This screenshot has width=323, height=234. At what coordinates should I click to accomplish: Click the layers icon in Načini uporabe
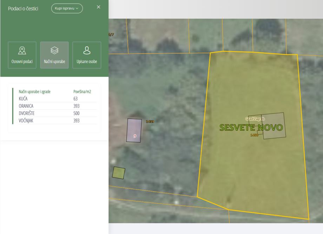[x=54, y=50]
